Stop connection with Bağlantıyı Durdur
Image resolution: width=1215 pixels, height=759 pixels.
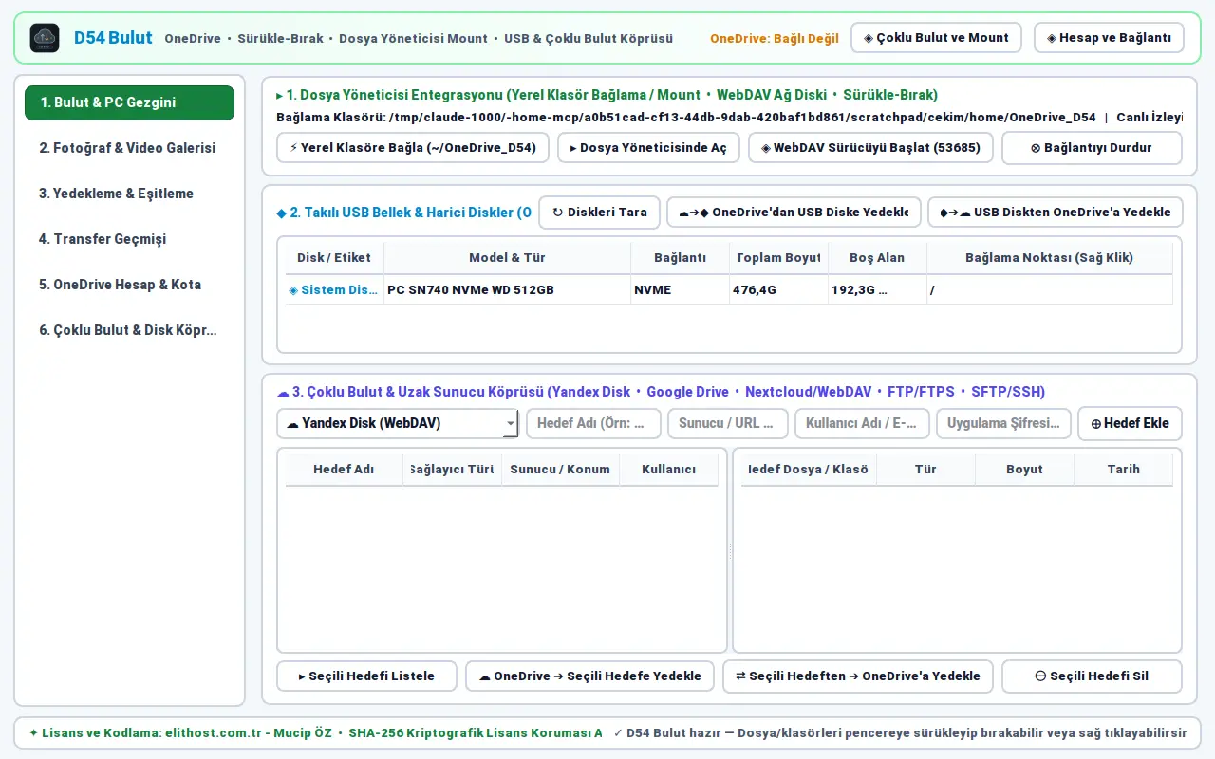point(1092,148)
